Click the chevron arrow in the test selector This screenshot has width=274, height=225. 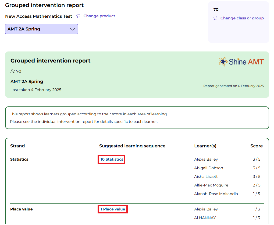tap(72, 29)
